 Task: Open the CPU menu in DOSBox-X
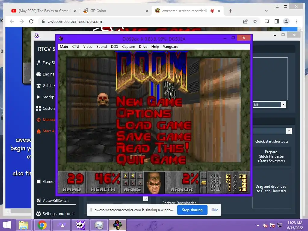point(75,47)
